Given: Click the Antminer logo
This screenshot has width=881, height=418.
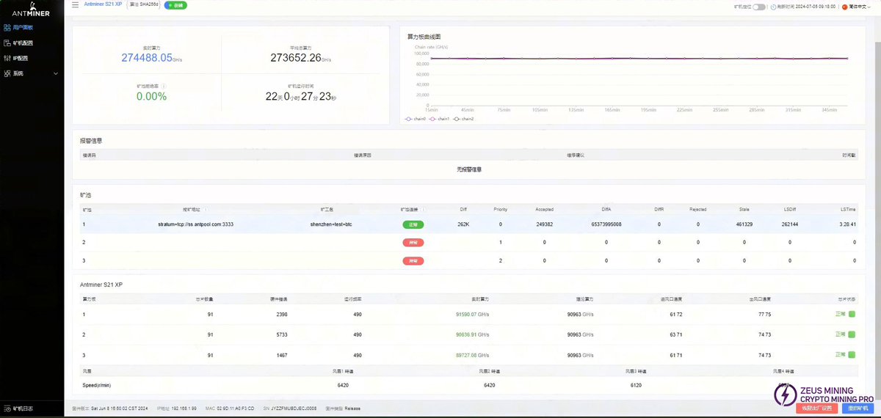Looking at the screenshot, I should click(x=32, y=9).
